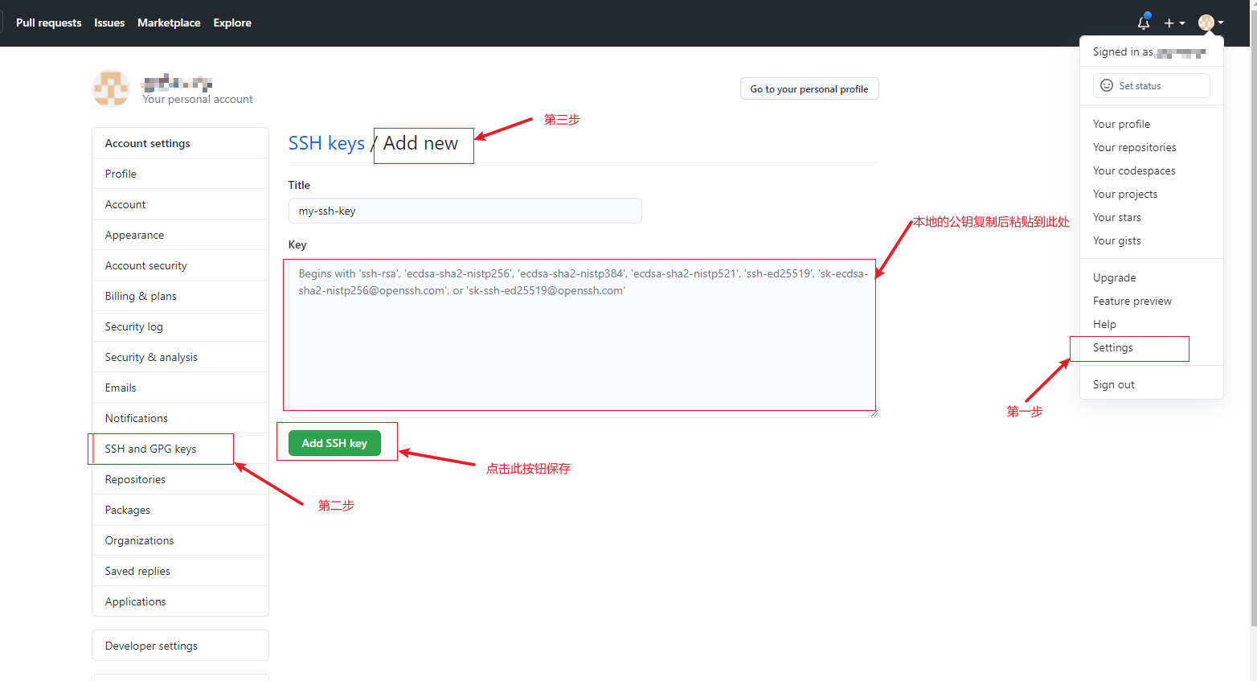Click the profile avatar beside account name
This screenshot has width=1257, height=681.
[111, 88]
